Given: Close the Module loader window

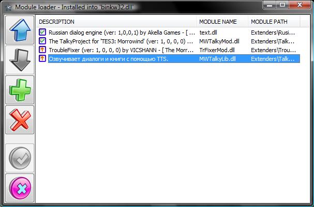Looking at the screenshot, I should click(x=300, y=5).
